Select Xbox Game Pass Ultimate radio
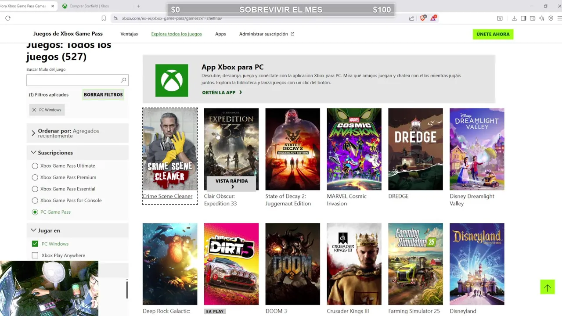The image size is (562, 316). (x=35, y=166)
